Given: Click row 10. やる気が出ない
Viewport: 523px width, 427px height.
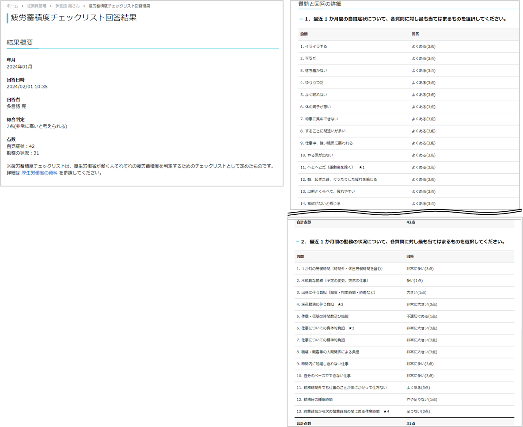Looking at the screenshot, I should coord(409,155).
